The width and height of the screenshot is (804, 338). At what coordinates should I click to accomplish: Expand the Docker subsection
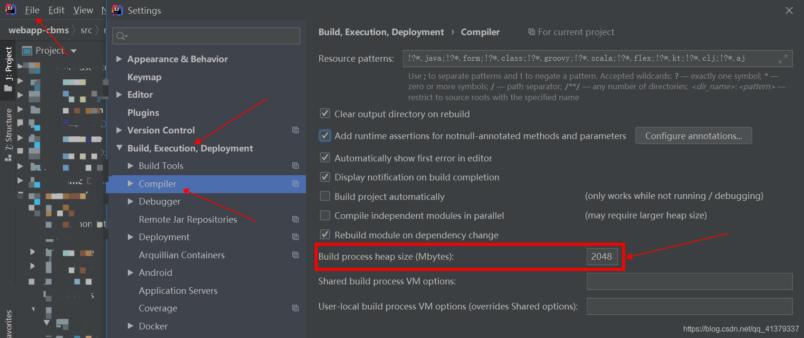click(131, 326)
